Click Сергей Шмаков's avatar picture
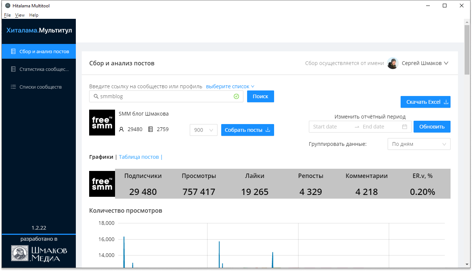The height and width of the screenshot is (271, 472). [x=393, y=63]
